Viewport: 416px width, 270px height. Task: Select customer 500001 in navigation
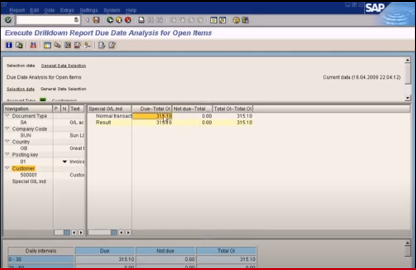coord(29,175)
